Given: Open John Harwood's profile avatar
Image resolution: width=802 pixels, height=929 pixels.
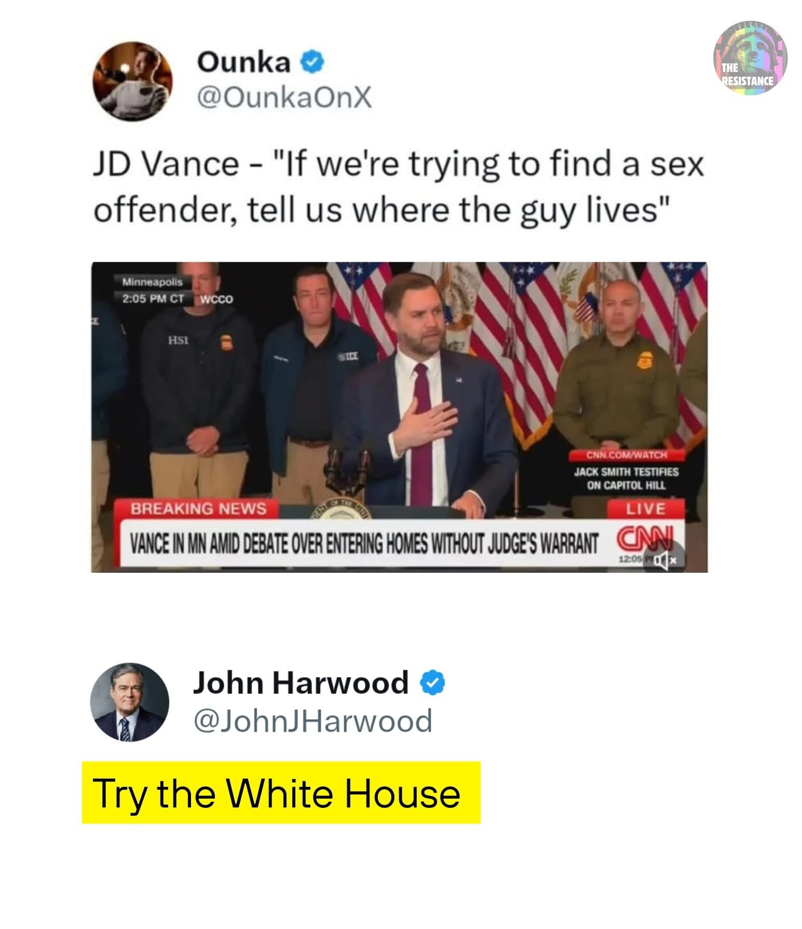Looking at the screenshot, I should [130, 702].
